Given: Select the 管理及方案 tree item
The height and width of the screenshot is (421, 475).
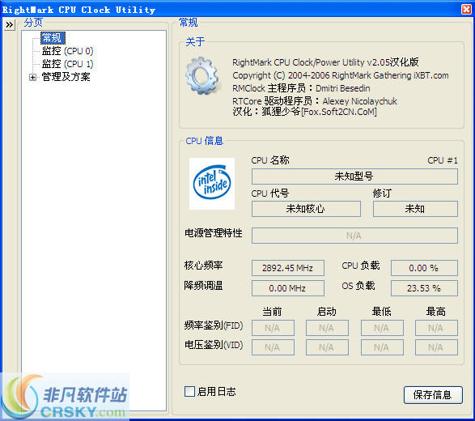Looking at the screenshot, I should 66,77.
